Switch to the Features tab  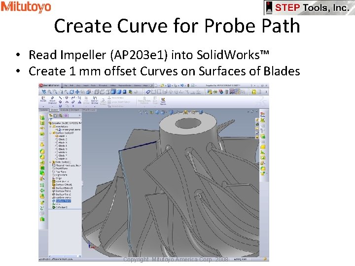44,110
